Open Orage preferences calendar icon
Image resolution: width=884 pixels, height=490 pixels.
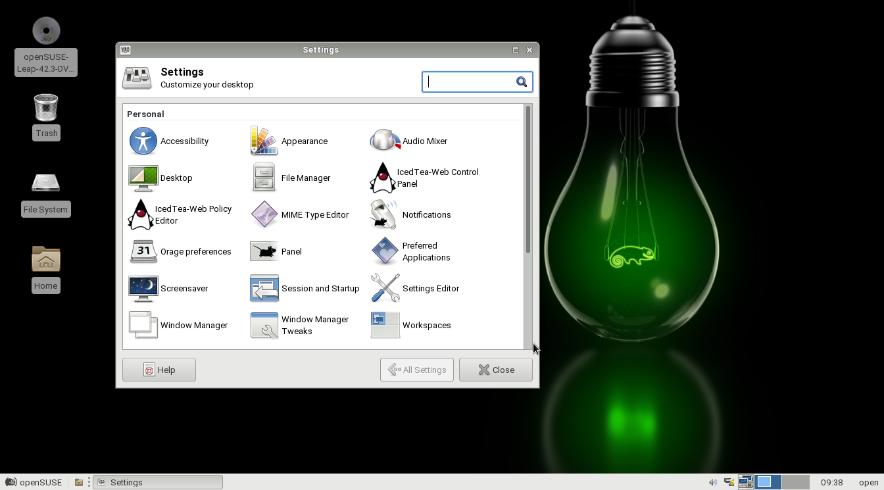(x=143, y=252)
